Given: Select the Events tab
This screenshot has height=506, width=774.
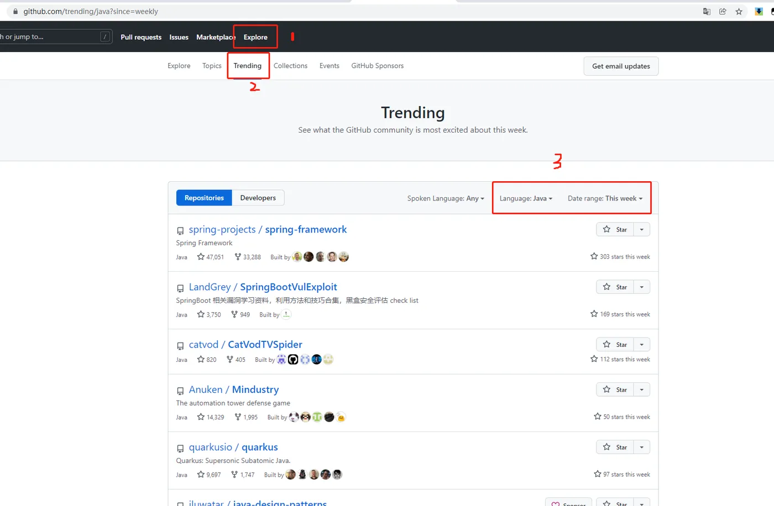Looking at the screenshot, I should pyautogui.click(x=330, y=66).
